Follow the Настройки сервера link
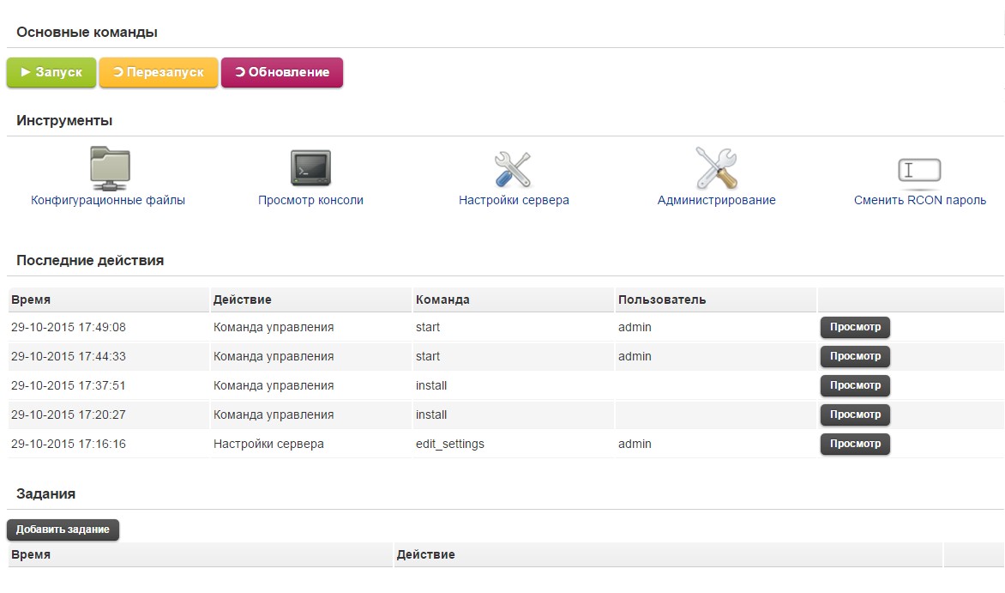The image size is (1005, 593). click(514, 200)
